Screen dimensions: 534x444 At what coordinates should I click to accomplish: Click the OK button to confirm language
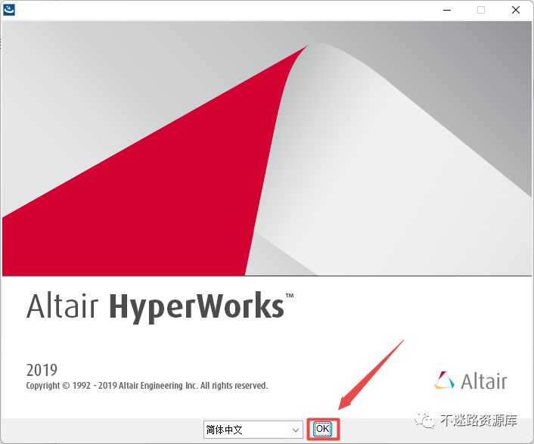point(322,429)
